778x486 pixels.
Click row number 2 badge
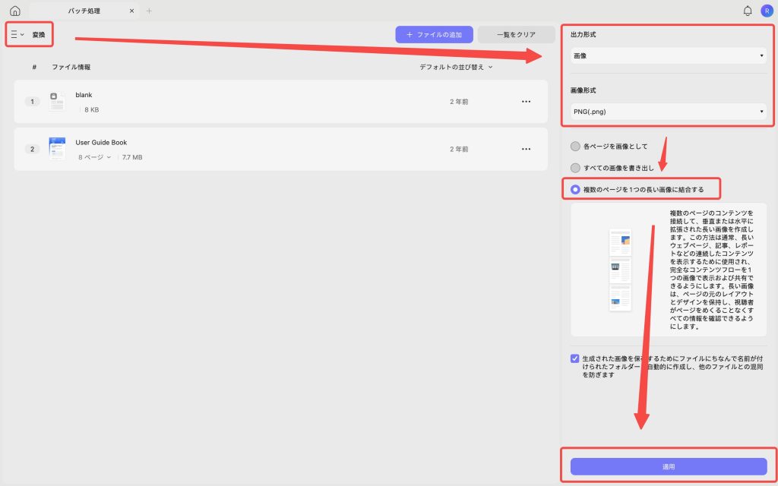(x=32, y=149)
